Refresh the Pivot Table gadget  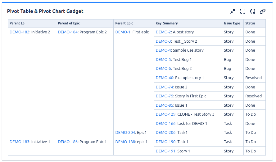click(253, 11)
